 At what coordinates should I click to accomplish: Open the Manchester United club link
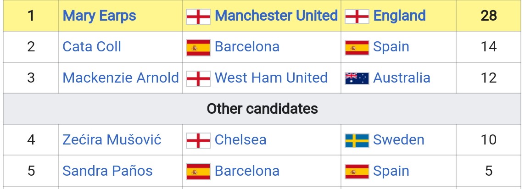coord(276,16)
